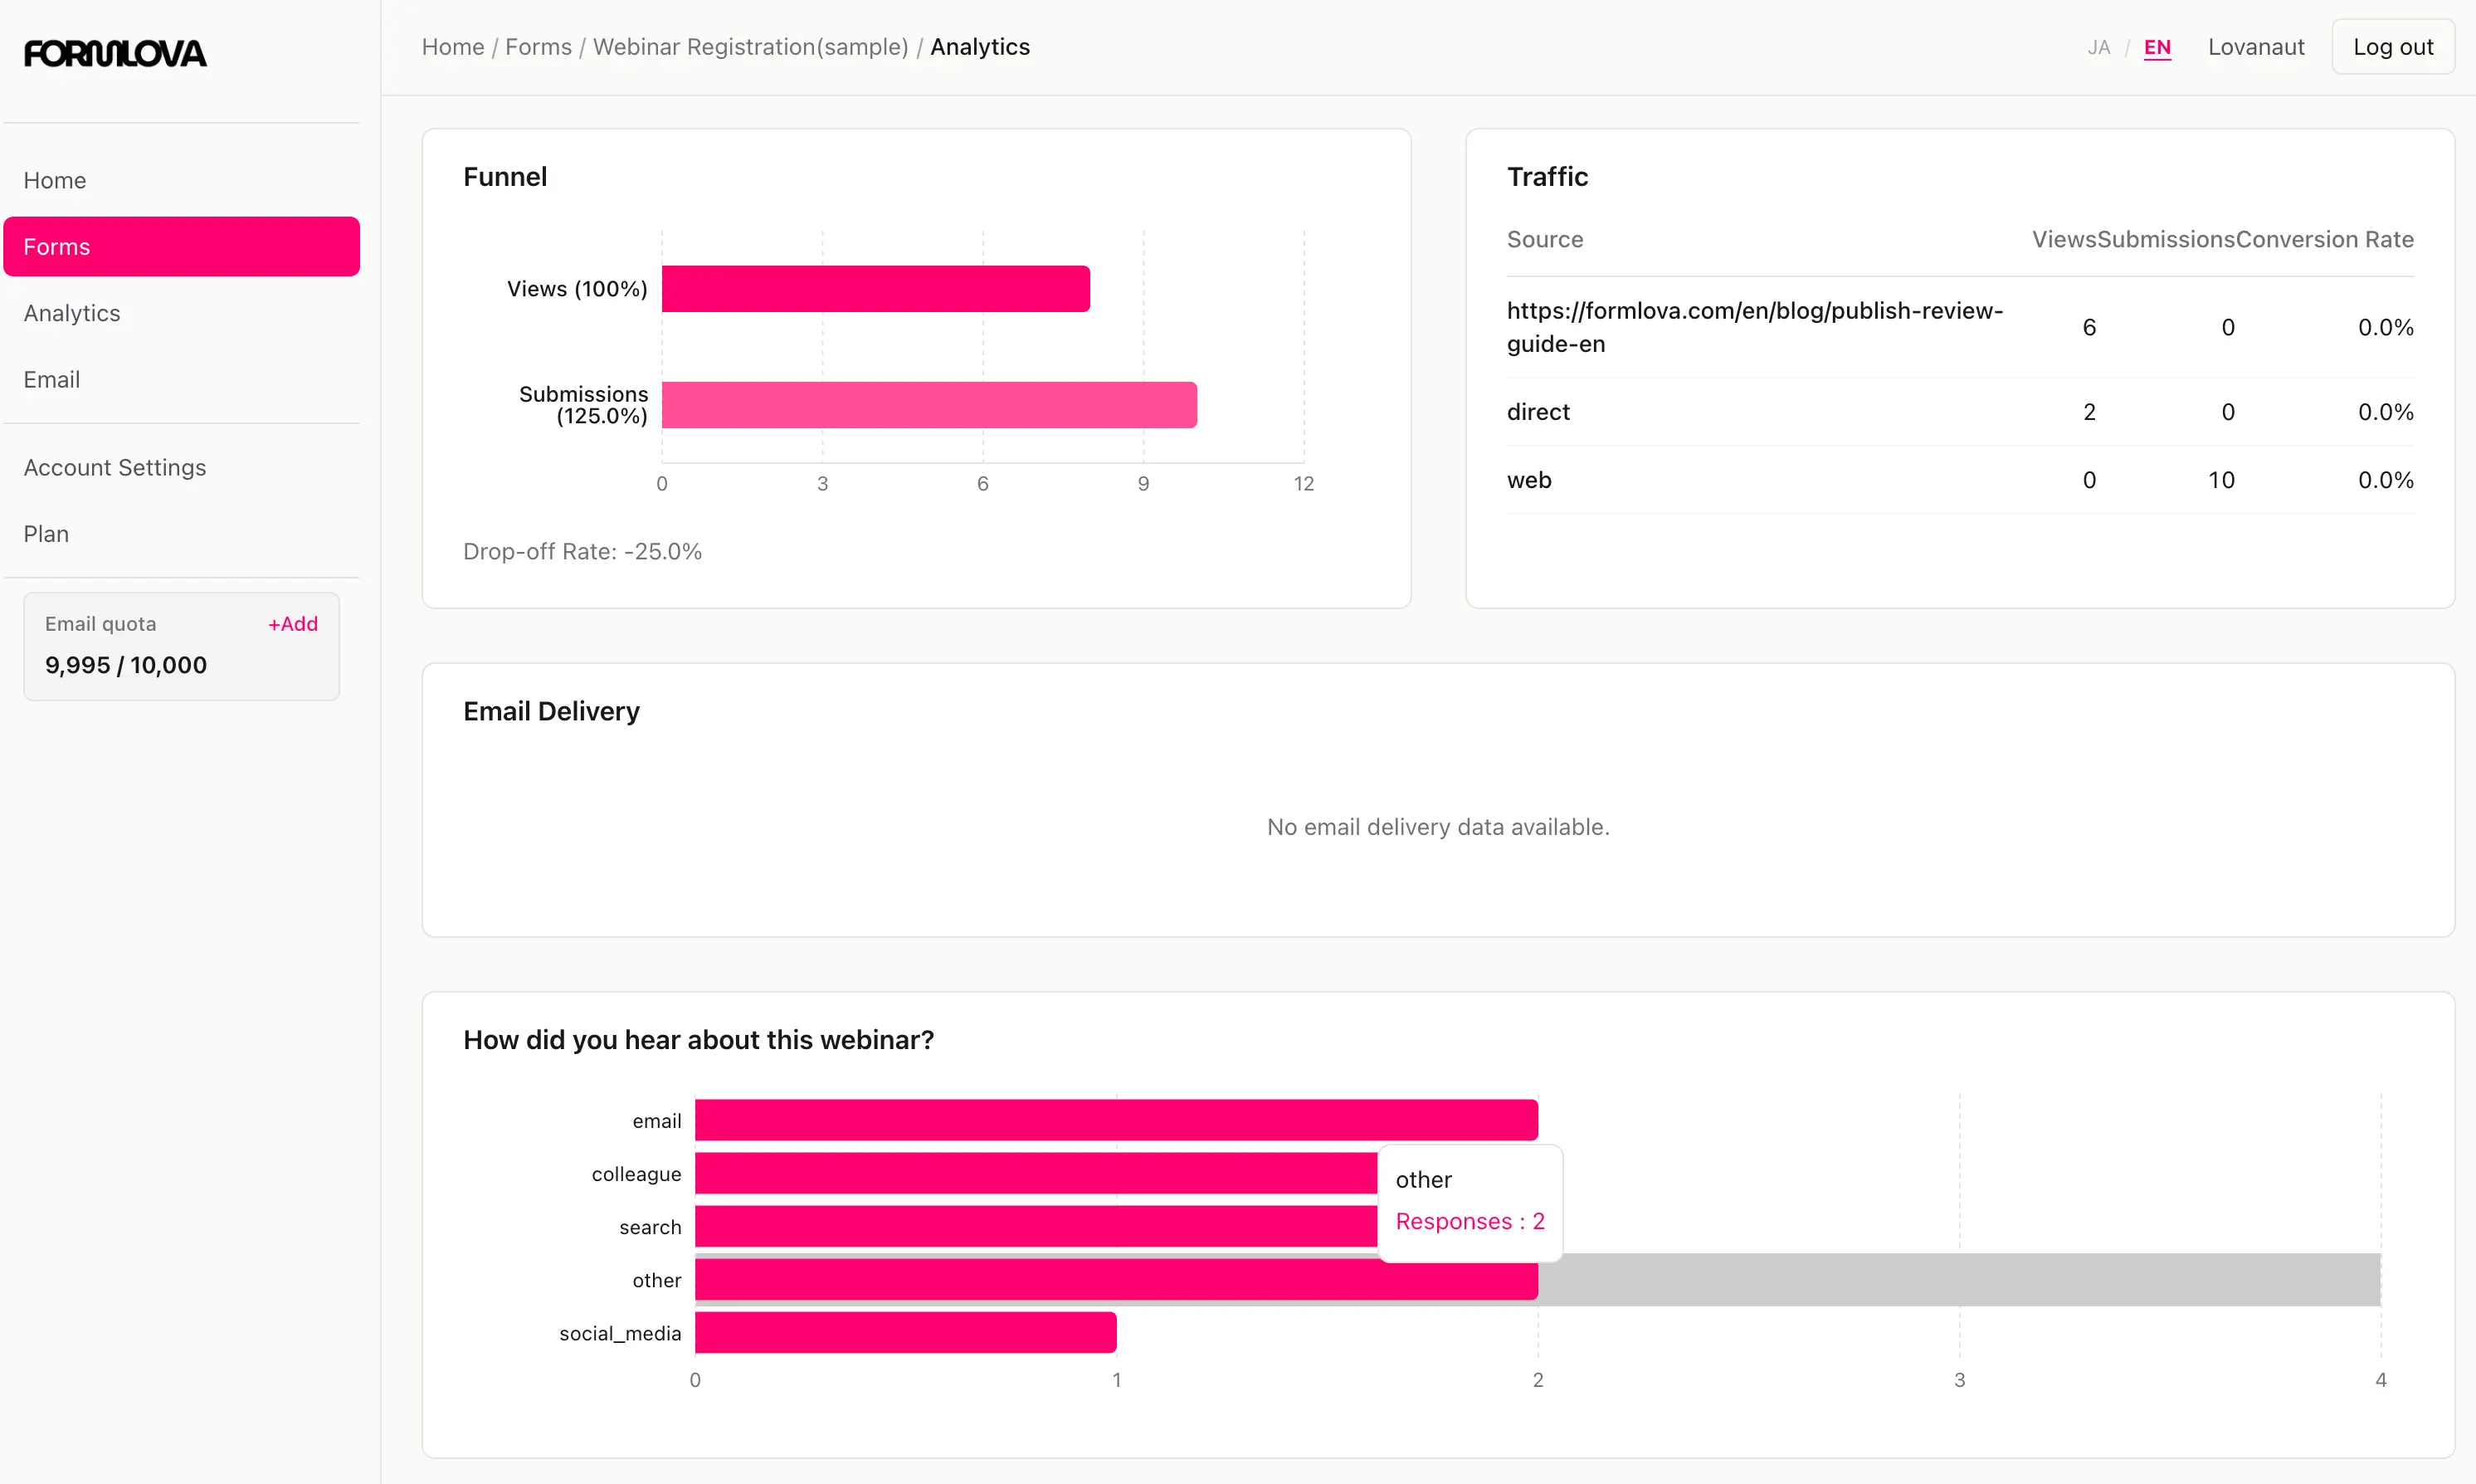The width and height of the screenshot is (2476, 1484).
Task: Select the EN language option
Action: 2157,47
